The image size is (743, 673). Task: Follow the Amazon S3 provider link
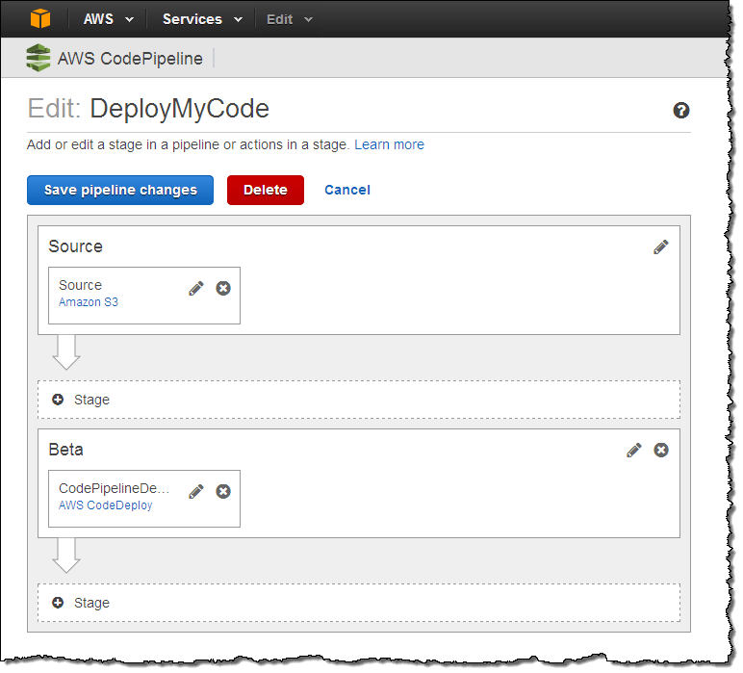tap(89, 302)
